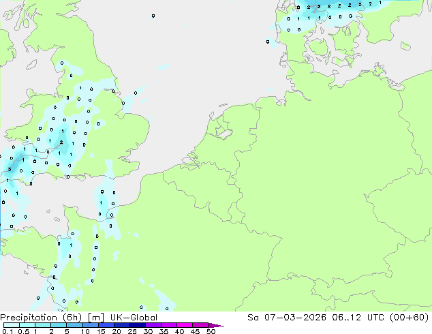
Task: Click the 1 to 2 legend swatch
Action: 43,325
